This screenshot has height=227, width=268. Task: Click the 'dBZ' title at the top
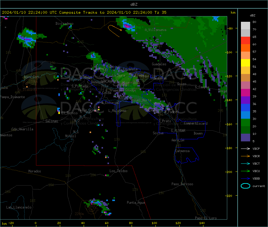tap(134, 4)
